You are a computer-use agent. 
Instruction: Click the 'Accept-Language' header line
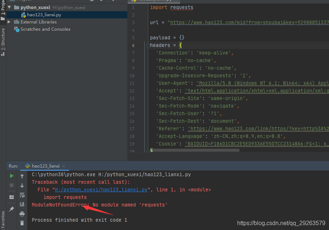221,136
